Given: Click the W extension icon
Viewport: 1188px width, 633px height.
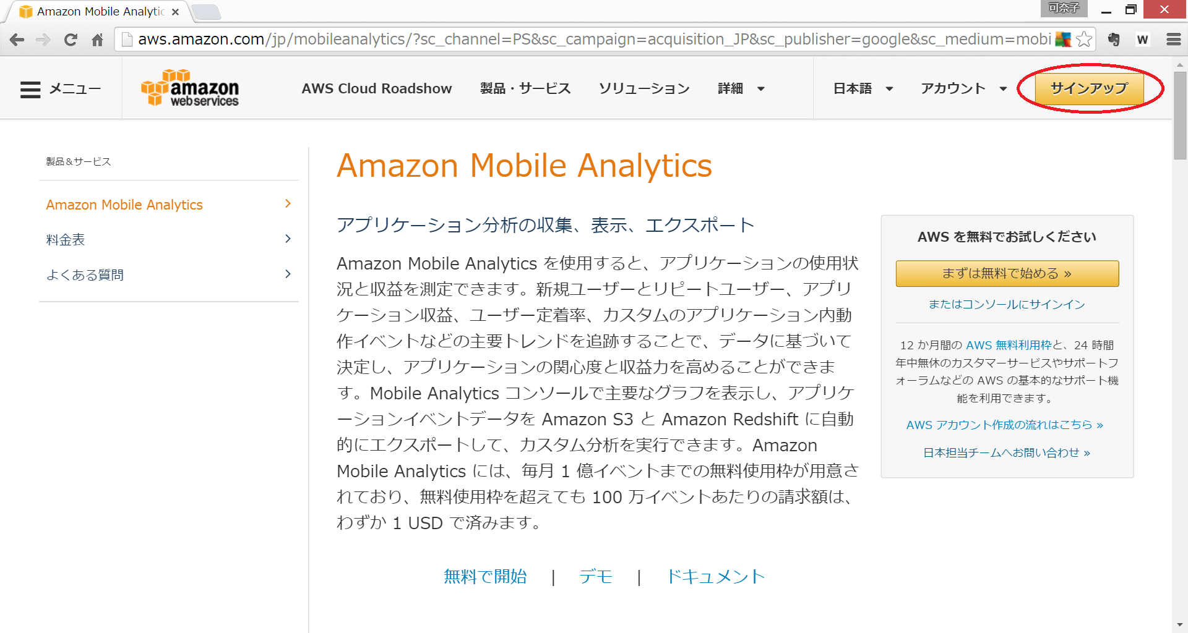Looking at the screenshot, I should (1142, 40).
